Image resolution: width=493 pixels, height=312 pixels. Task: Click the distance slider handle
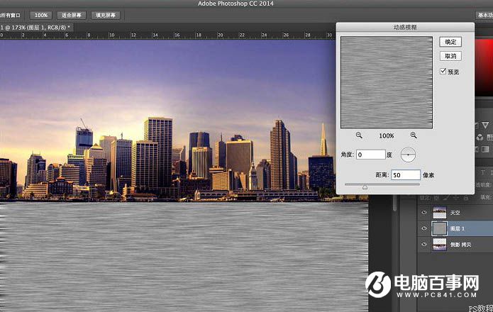tap(365, 187)
